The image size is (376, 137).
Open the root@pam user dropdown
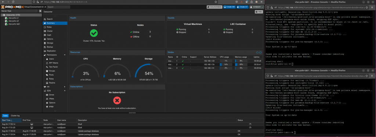pos(257,7)
